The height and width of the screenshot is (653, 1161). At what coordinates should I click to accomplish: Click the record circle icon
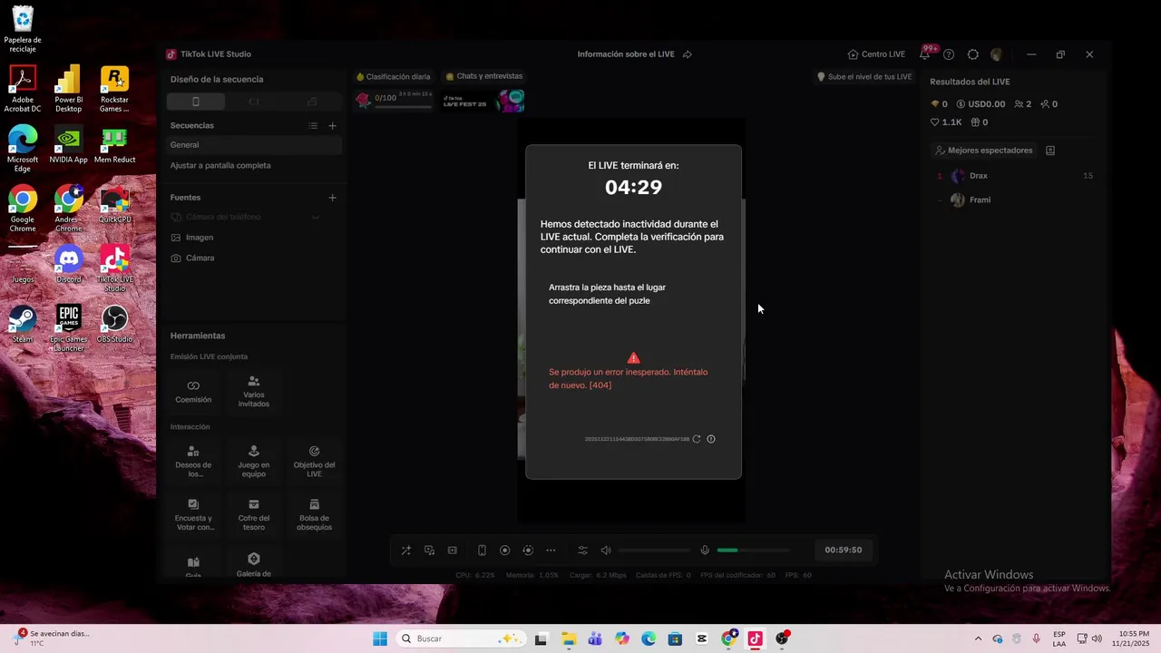(x=505, y=551)
